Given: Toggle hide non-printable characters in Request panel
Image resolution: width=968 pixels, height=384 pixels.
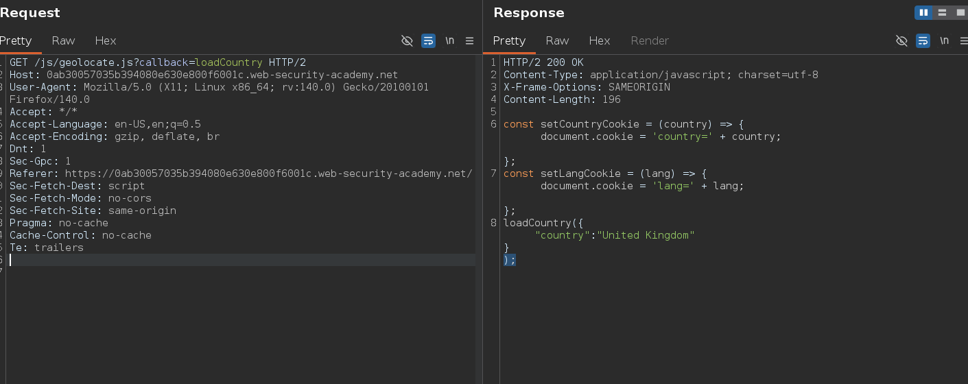Looking at the screenshot, I should click(x=407, y=40).
